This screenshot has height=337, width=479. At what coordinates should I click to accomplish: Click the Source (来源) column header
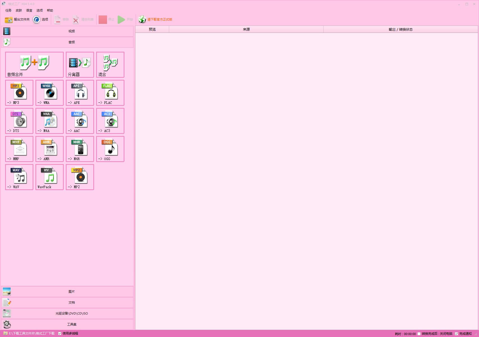[246, 29]
